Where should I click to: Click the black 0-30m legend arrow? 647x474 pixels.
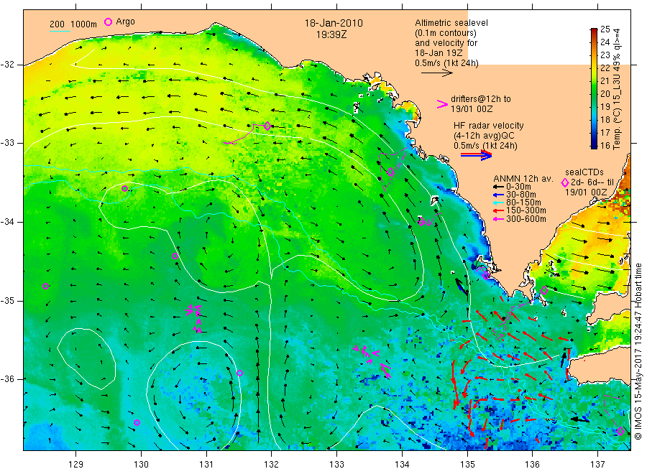pyautogui.click(x=498, y=187)
